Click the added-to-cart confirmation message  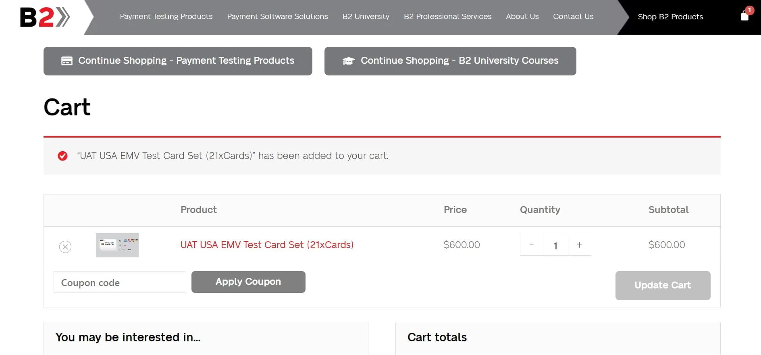point(233,156)
